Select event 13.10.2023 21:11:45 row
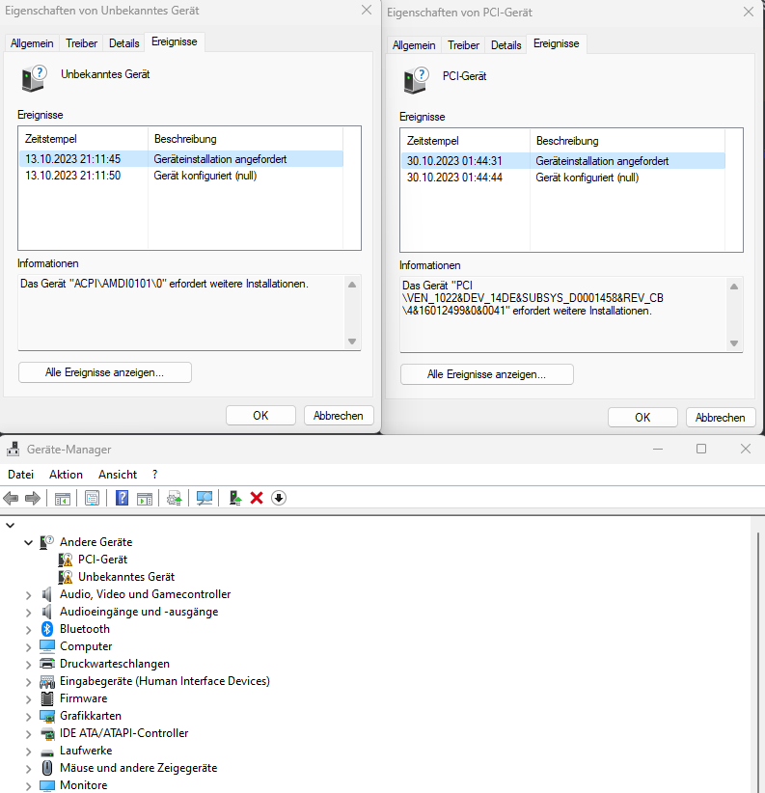Image resolution: width=765 pixels, height=793 pixels. pos(181,159)
